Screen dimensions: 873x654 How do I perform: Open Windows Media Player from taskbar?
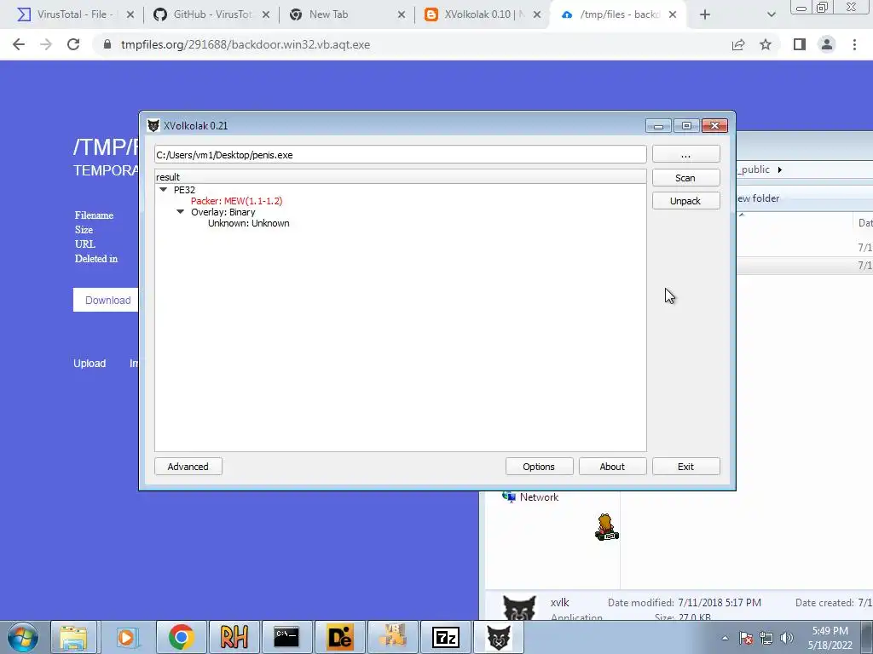coord(126,637)
